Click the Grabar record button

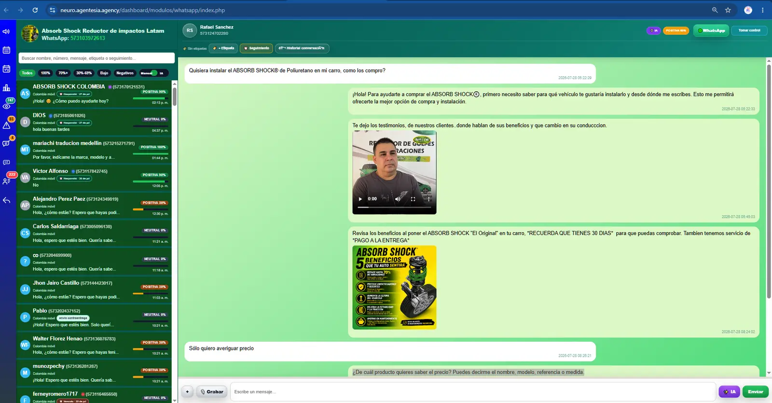click(x=212, y=392)
